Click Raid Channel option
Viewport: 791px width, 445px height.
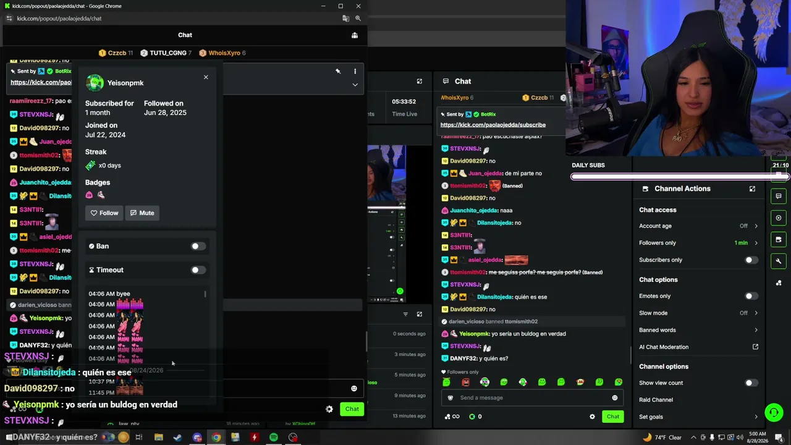[x=656, y=400]
